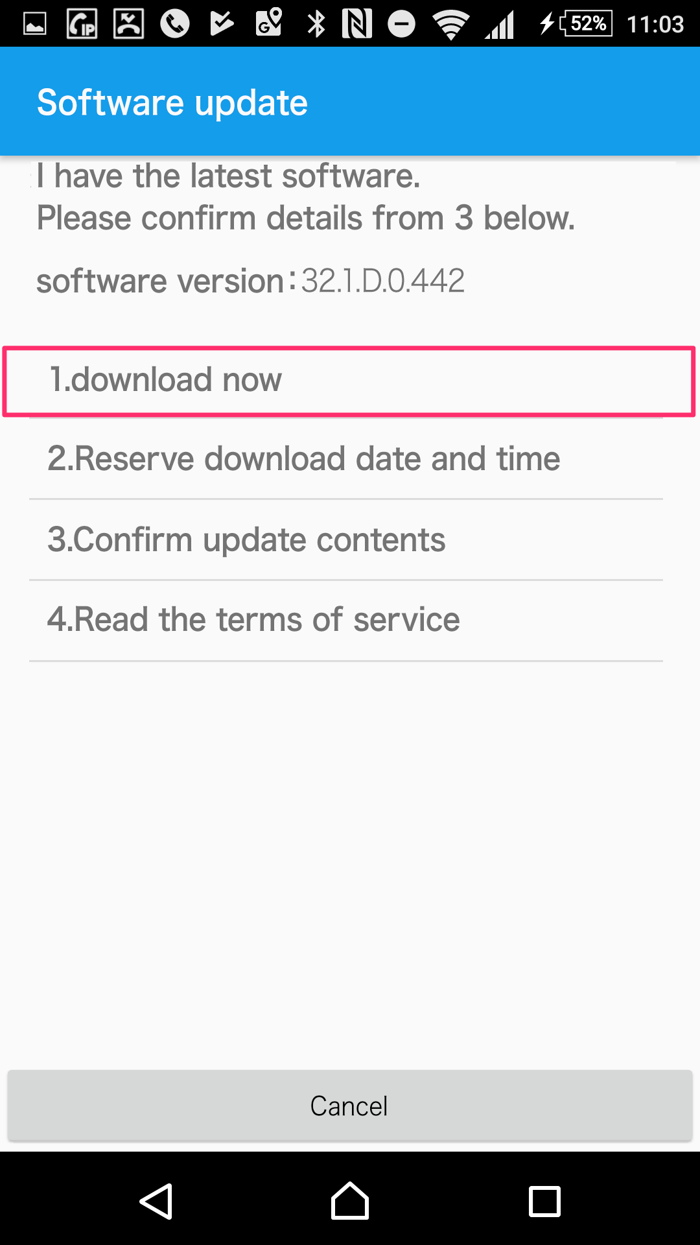Tap the cellular signal strength icon
Image resolution: width=700 pixels, height=1245 pixels.
tap(500, 25)
